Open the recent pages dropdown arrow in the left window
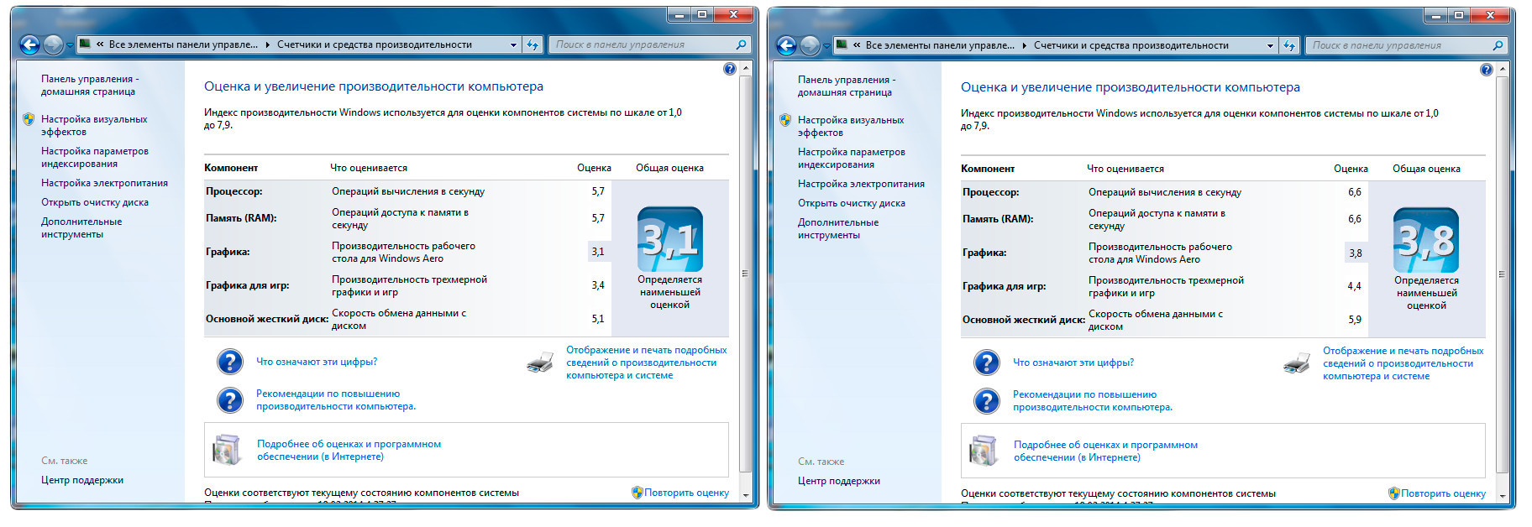Viewport: 1532px width, 527px height. pos(69,45)
